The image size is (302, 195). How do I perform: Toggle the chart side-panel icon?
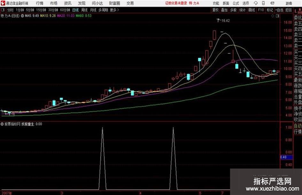277,16
